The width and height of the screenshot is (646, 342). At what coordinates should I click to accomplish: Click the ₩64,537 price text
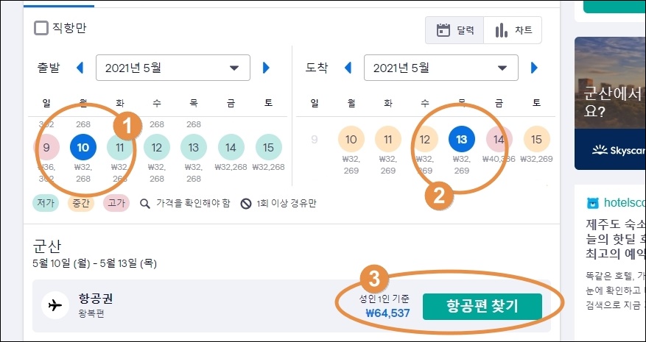(x=387, y=313)
